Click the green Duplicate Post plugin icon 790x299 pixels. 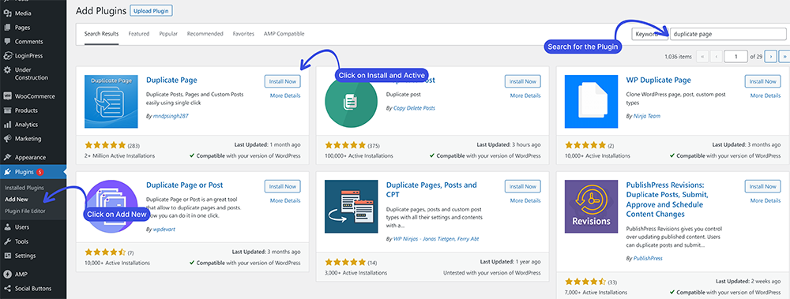(352, 102)
